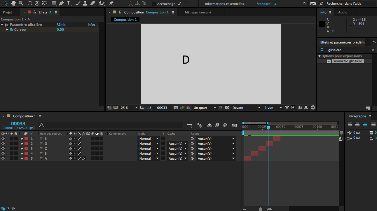
Task: Hide layer C with its eye icon
Action: click(3, 149)
